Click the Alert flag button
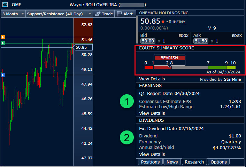 (125, 14)
